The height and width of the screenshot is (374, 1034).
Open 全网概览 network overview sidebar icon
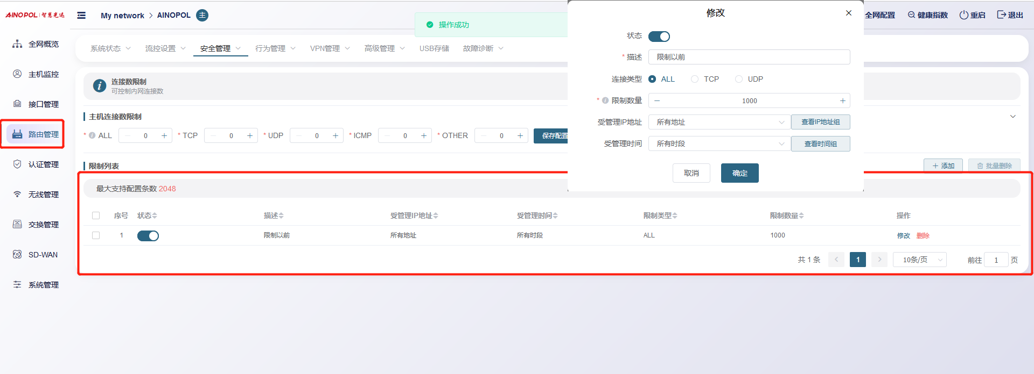tap(17, 44)
